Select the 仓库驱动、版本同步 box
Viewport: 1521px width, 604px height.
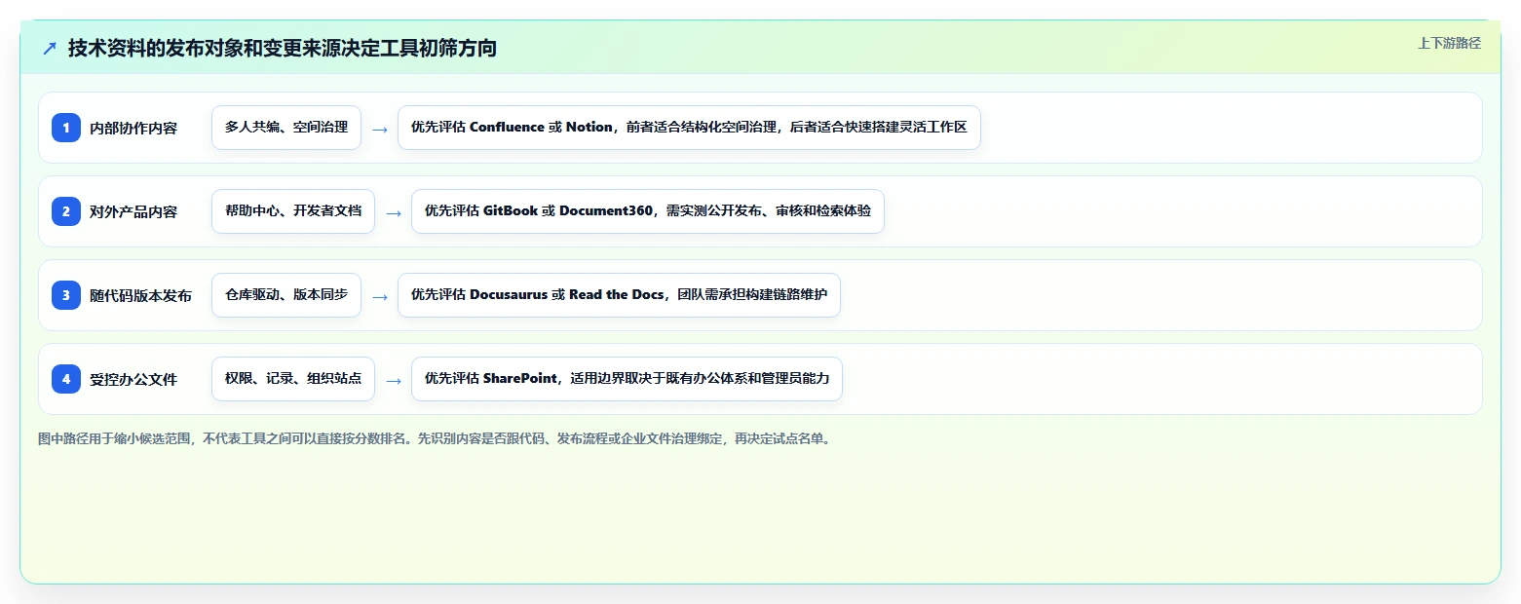(286, 295)
